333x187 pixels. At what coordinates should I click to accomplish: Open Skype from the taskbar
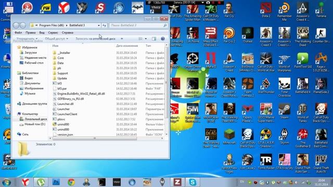(x=193, y=182)
